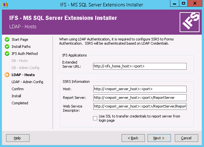
Task: Click the orange arrow icon beside LDAP - Hosts
Action: [7, 75]
